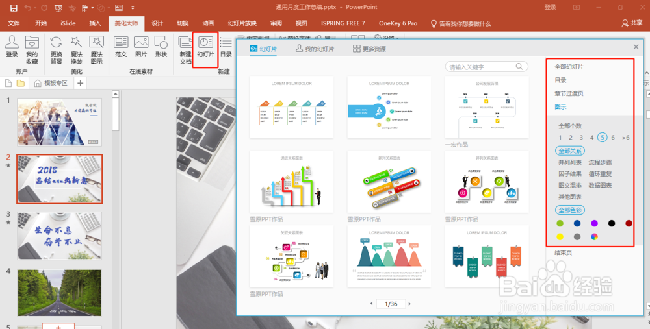
Task: Switch to the 幻灯片放映 ribbon tab
Action: [242, 23]
